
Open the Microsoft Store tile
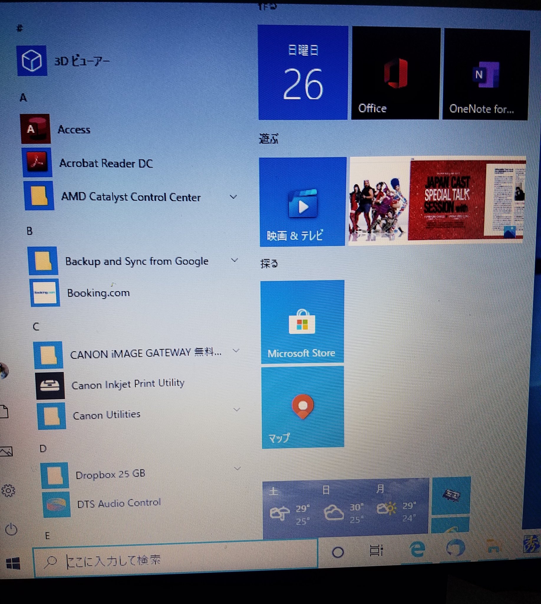point(303,322)
